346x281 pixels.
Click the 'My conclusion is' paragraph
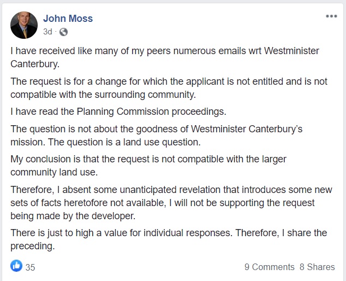(147, 159)
